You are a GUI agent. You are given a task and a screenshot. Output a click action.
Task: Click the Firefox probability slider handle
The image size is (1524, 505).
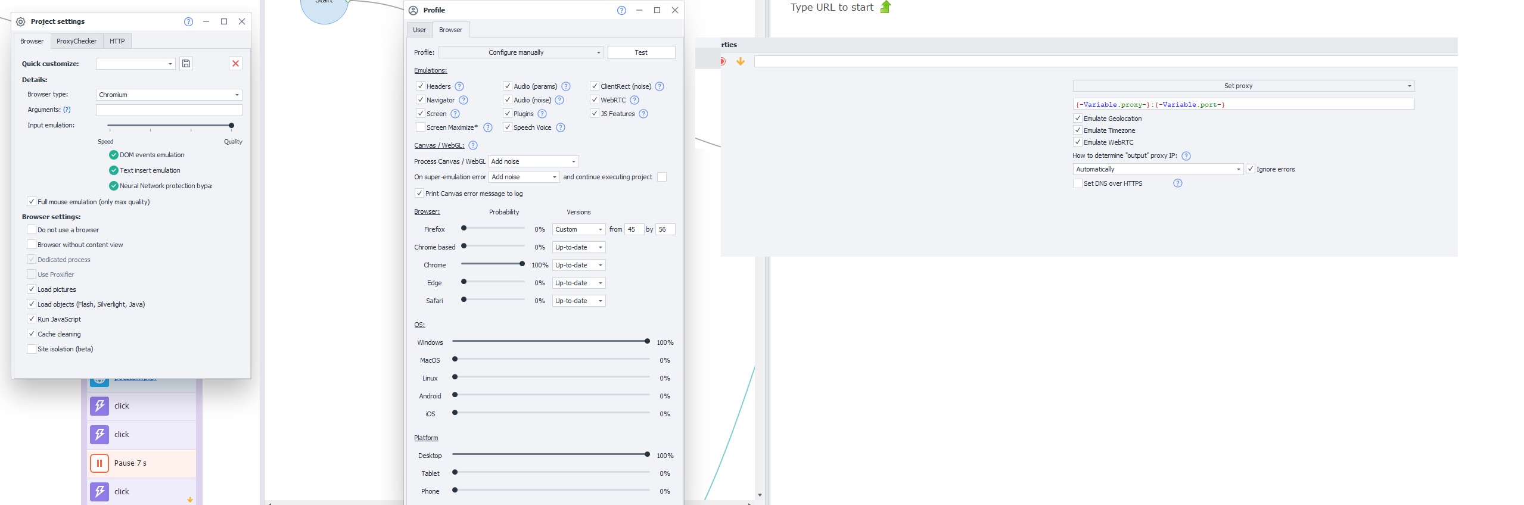464,228
